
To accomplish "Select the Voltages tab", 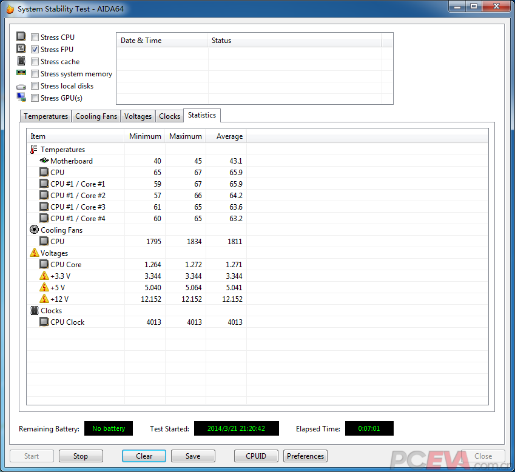I will point(138,116).
